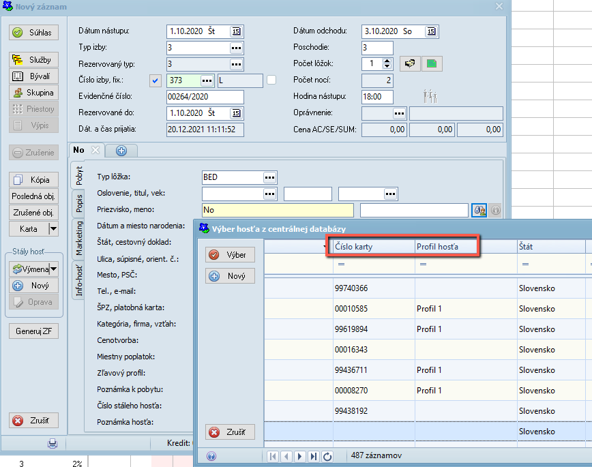Open calendar picker for Dátum nástupu
This screenshot has width=592, height=467.
point(236,31)
